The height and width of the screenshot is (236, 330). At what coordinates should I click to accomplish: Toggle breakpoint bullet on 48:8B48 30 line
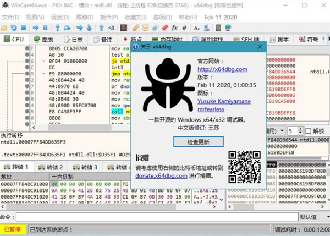(x=27, y=98)
